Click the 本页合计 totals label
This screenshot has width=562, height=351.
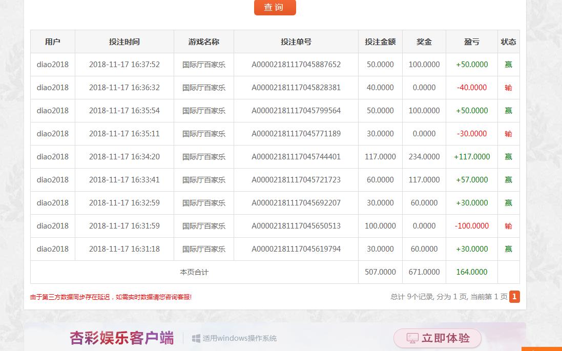tap(194, 272)
